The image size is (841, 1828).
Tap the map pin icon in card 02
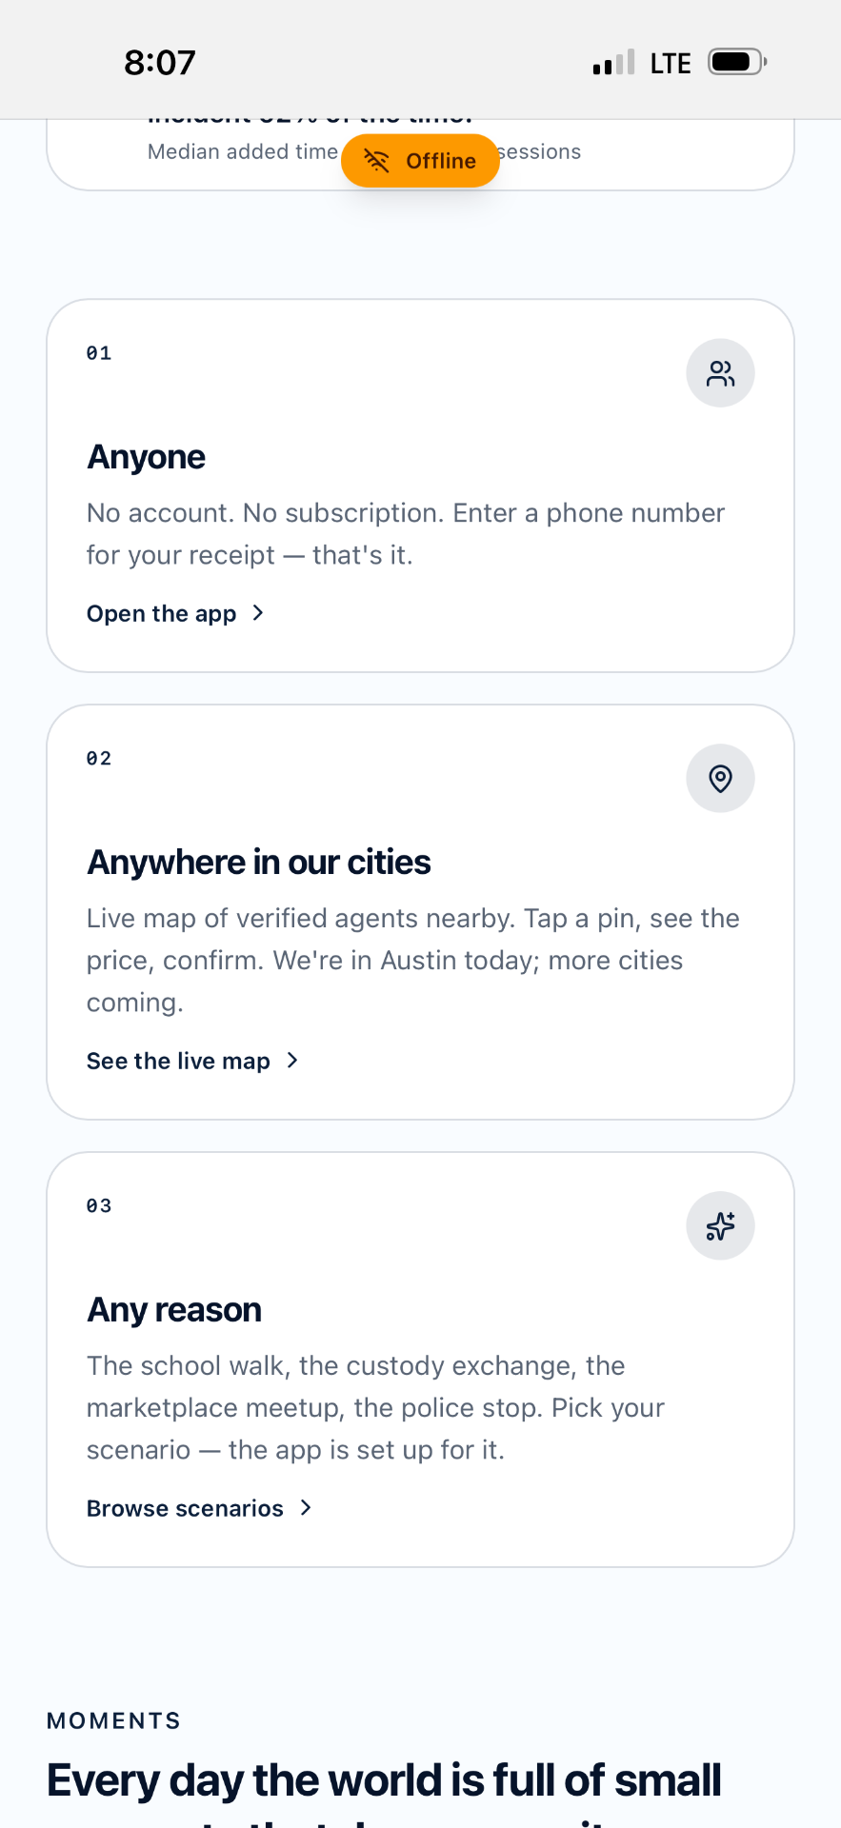pyautogui.click(x=721, y=779)
